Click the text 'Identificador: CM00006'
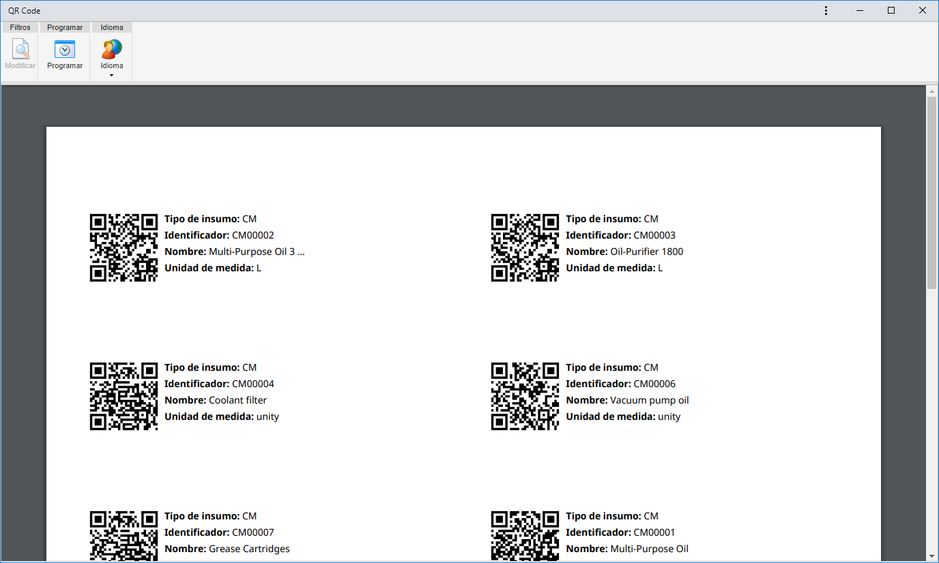The height and width of the screenshot is (563, 939). coord(620,384)
